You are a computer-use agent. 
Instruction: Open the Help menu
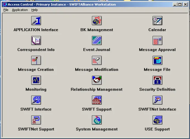click(x=35, y=10)
